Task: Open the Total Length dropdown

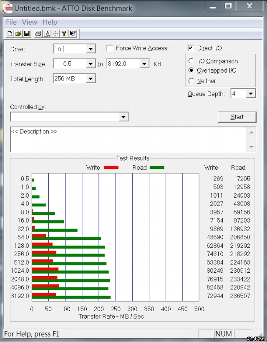Action: [91, 79]
